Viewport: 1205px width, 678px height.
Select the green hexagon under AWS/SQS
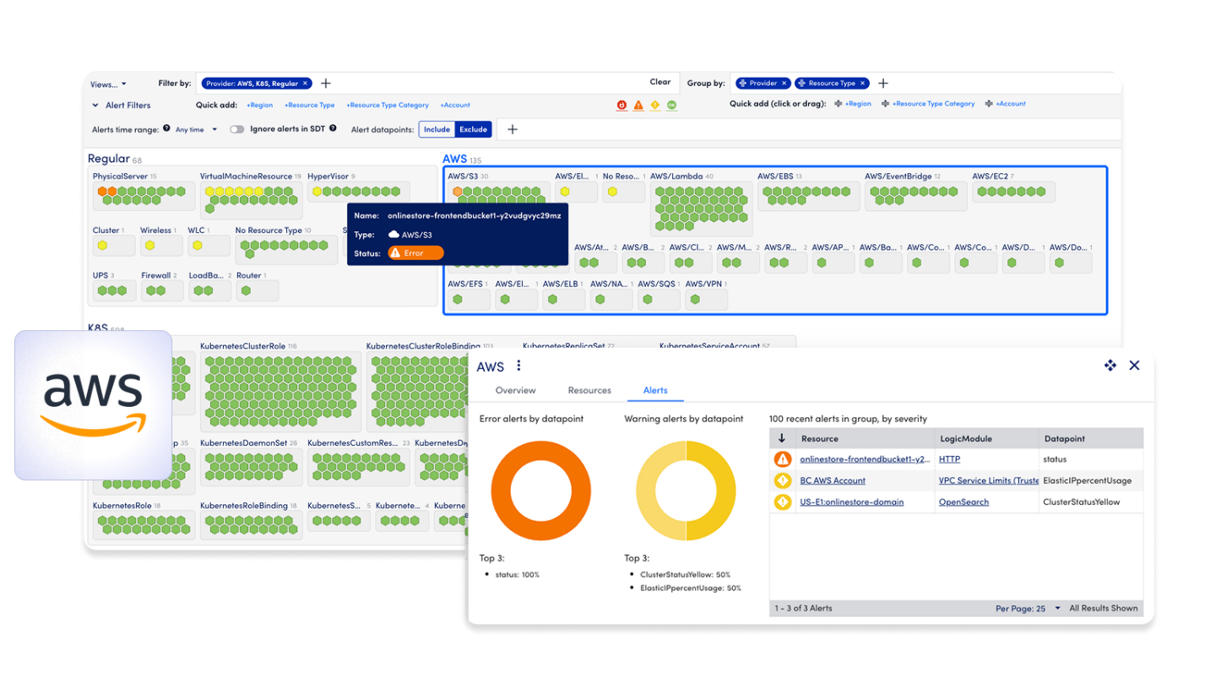pos(648,300)
